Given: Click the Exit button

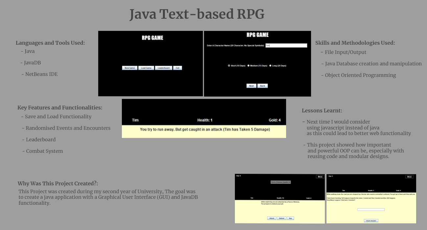Looking at the screenshot, I should (177, 68).
